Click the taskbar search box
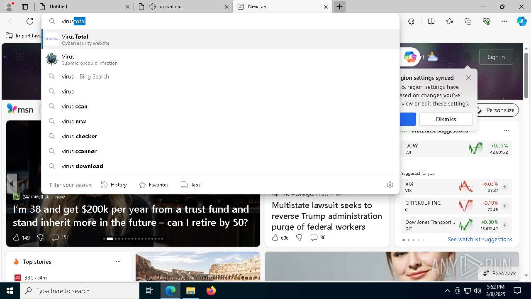This screenshot has height=299, width=531. (x=80, y=291)
